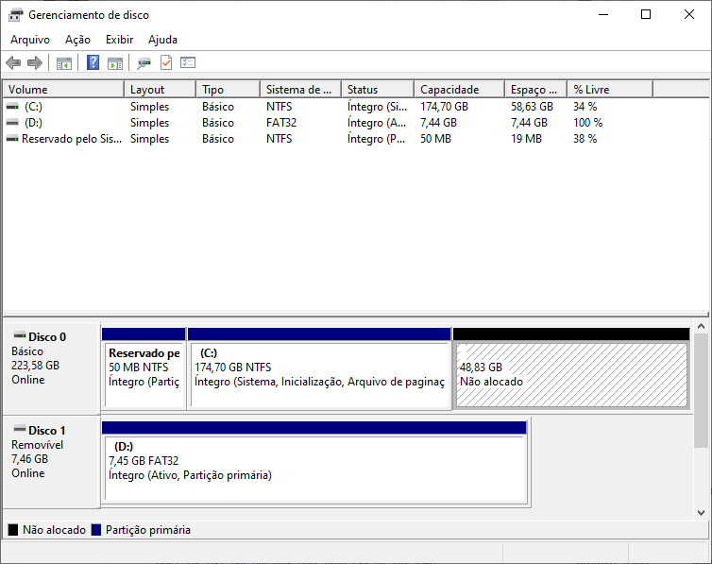Toggle the console tree pane icon
Image resolution: width=712 pixels, height=564 pixels.
64,62
